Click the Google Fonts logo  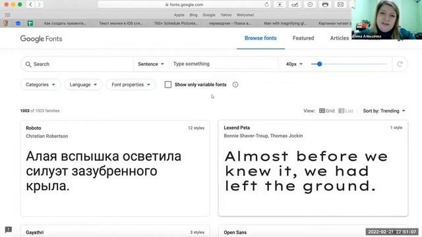[41, 39]
